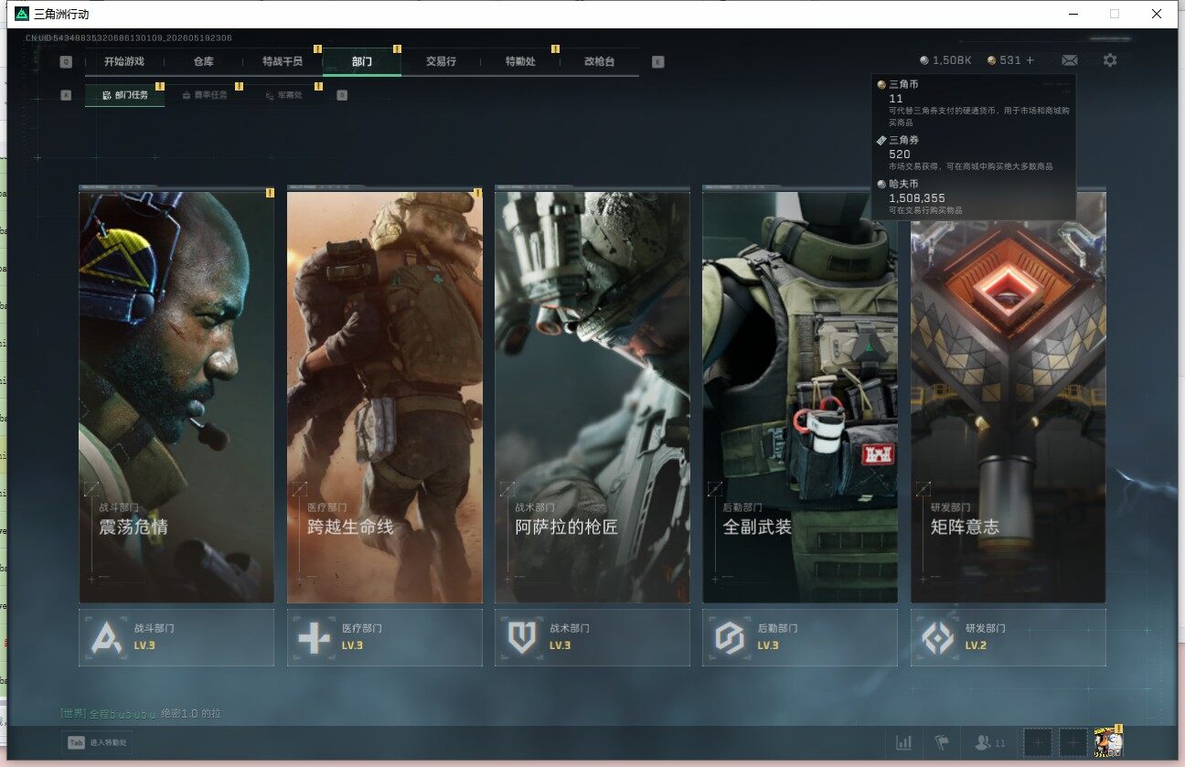The height and width of the screenshot is (767, 1185).
Task: Open the bar chart stats icon
Action: click(x=904, y=743)
